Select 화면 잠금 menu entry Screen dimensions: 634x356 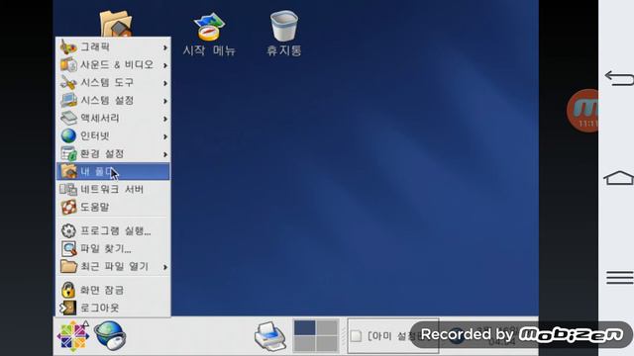pos(113,290)
